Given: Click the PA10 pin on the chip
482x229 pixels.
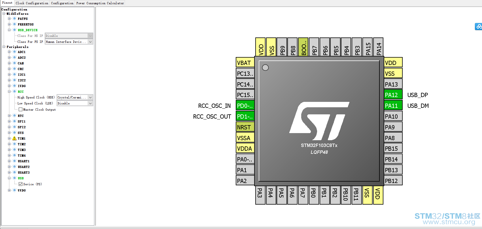Looking at the screenshot, I should tap(393, 116).
